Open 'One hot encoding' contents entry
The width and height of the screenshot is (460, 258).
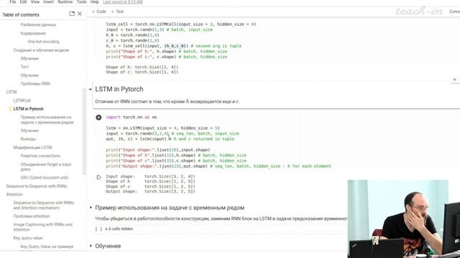pyautogui.click(x=43, y=42)
